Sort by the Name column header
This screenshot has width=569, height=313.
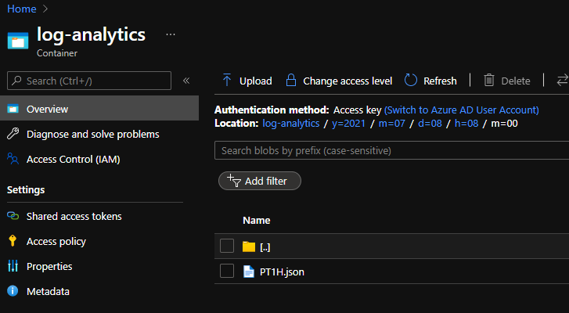pyautogui.click(x=256, y=220)
